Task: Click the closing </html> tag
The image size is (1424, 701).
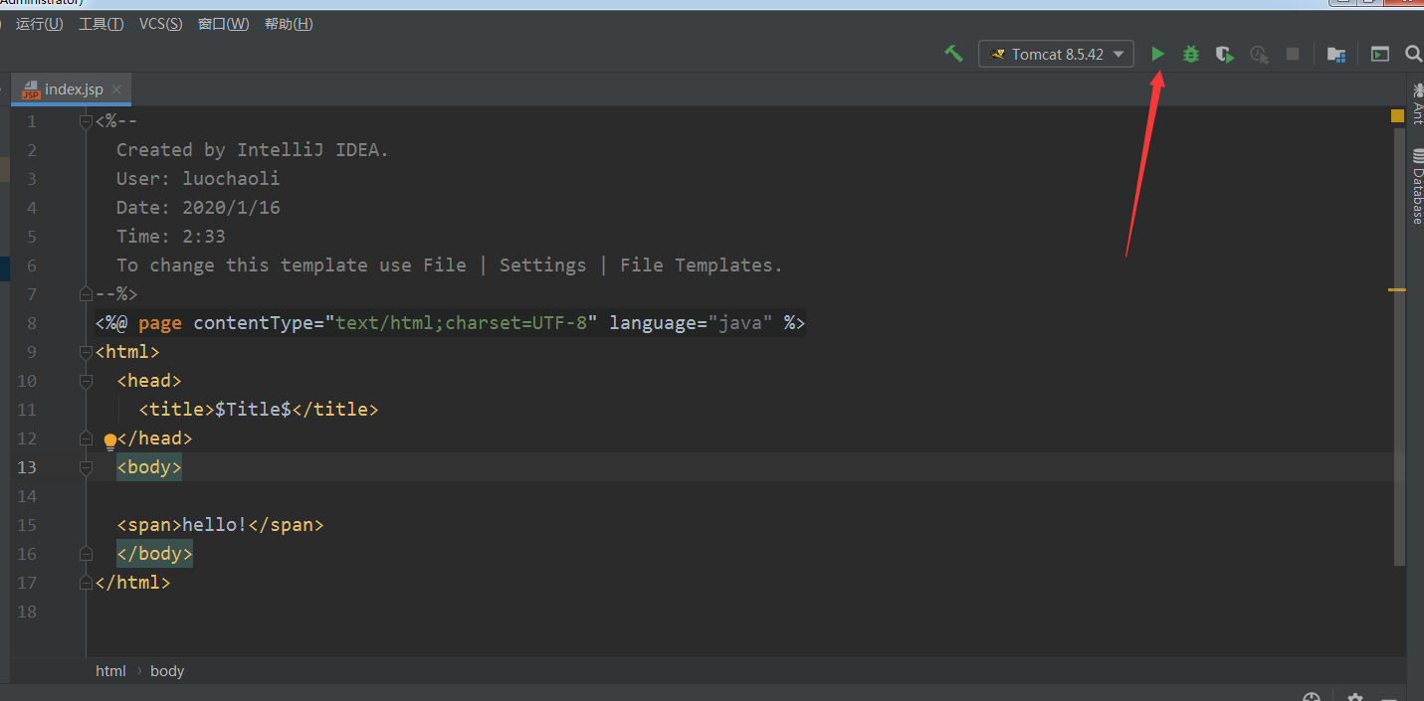Action: [132, 583]
